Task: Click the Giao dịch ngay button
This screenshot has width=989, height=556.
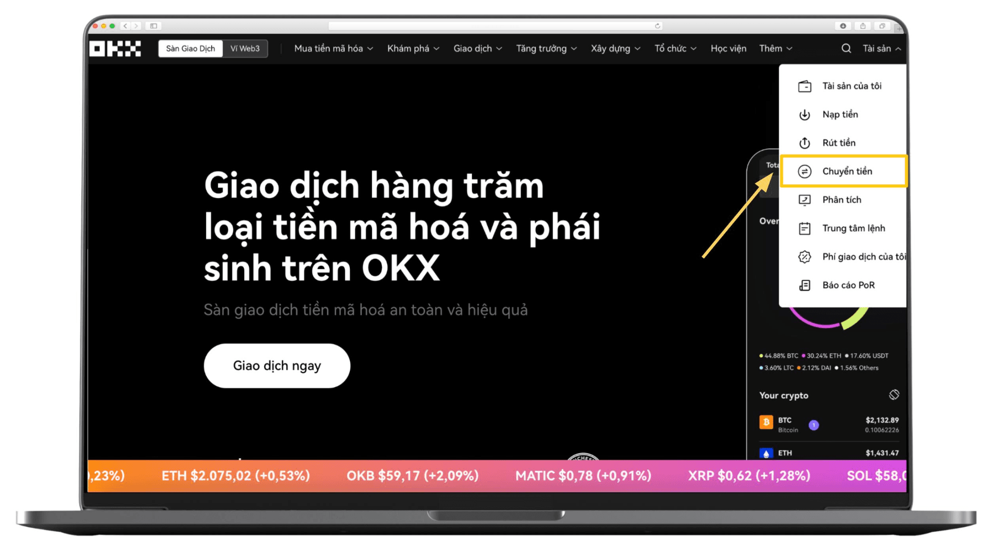Action: (277, 366)
